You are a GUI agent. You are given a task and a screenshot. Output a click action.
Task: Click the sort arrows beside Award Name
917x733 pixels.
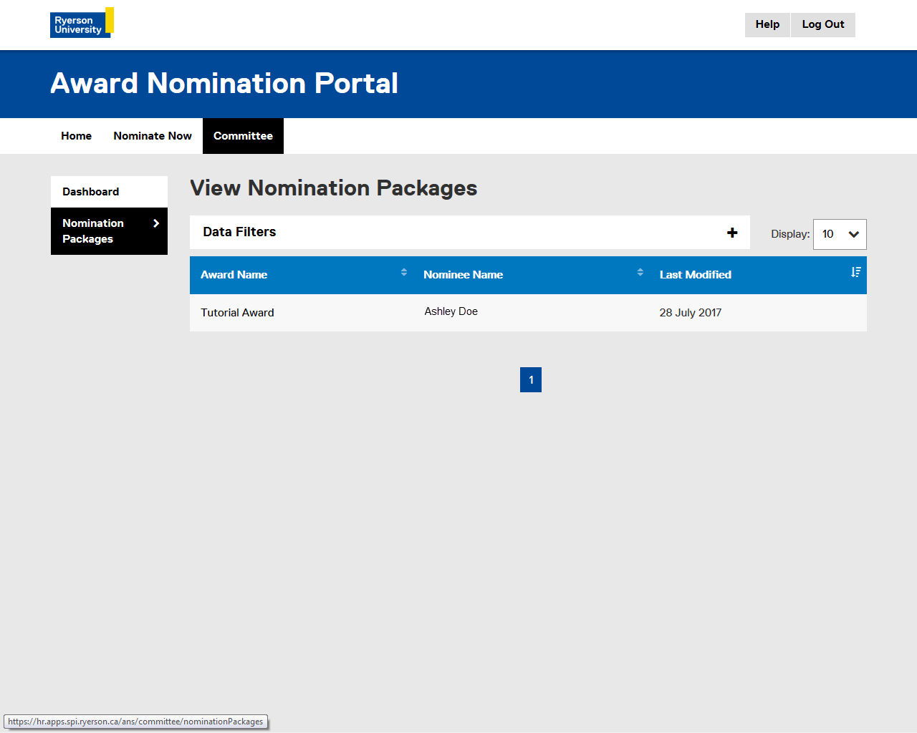click(404, 272)
